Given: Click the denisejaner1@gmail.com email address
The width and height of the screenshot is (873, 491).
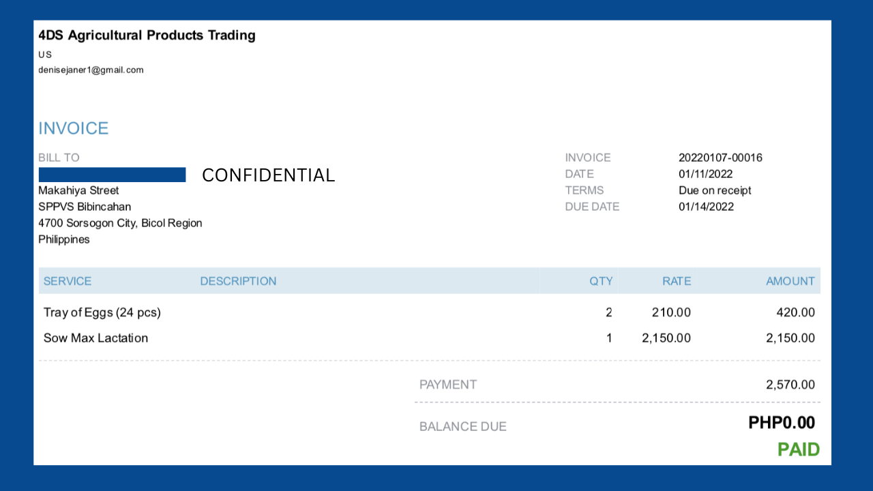Looking at the screenshot, I should click(91, 70).
